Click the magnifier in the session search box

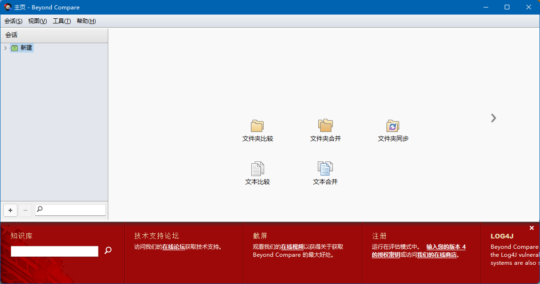click(x=40, y=209)
